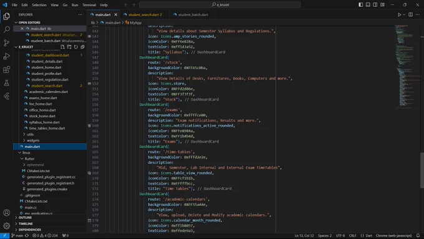The width and height of the screenshot is (424, 239).
Task: Click Ln 13, Col 12 cursor position
Action: coord(304,235)
